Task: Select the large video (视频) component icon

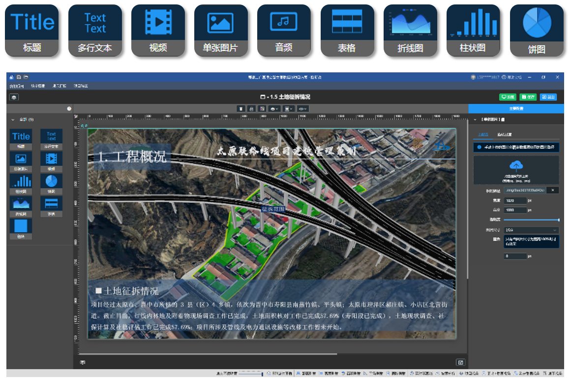Action: pos(158,30)
